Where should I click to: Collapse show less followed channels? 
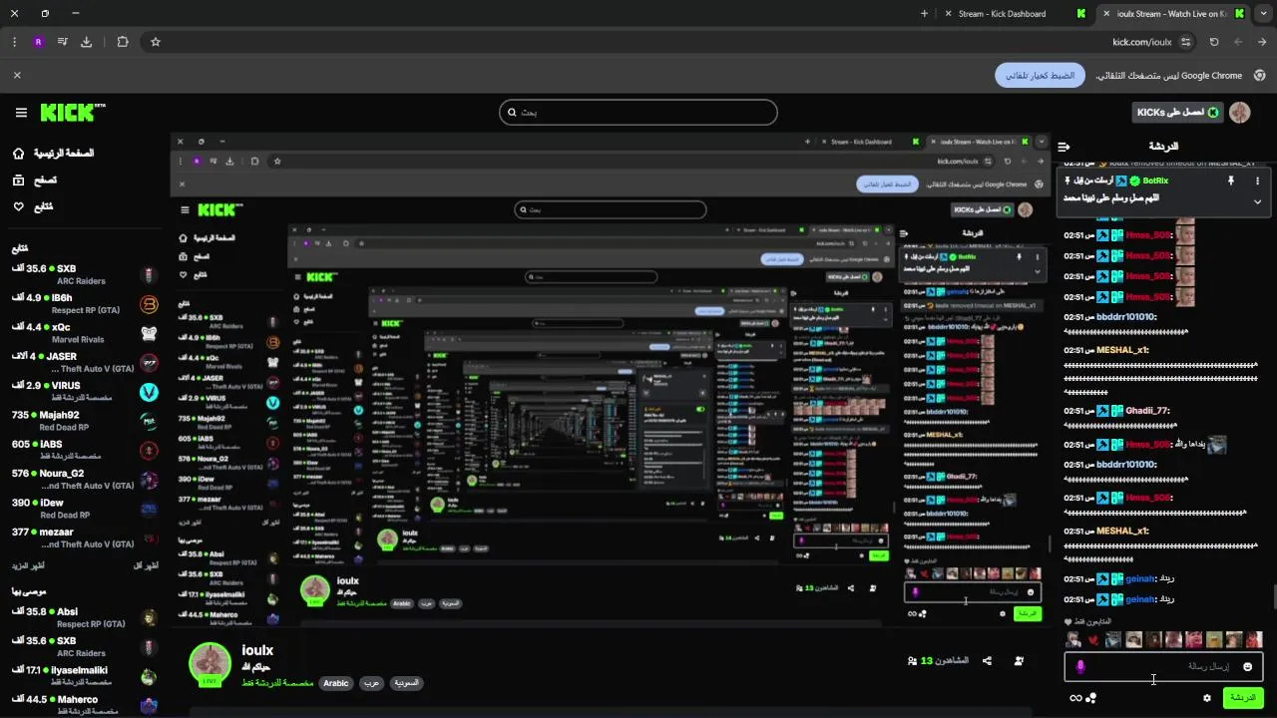pos(146,565)
